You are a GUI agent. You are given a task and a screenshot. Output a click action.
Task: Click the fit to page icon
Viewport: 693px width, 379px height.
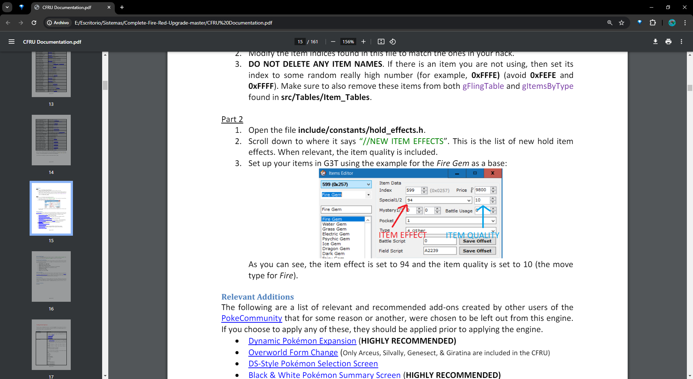[x=381, y=42]
